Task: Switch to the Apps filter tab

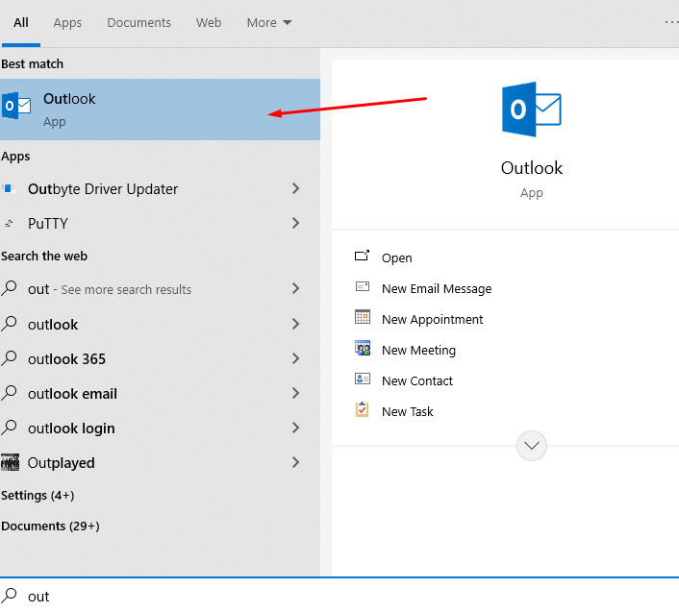Action: click(67, 22)
